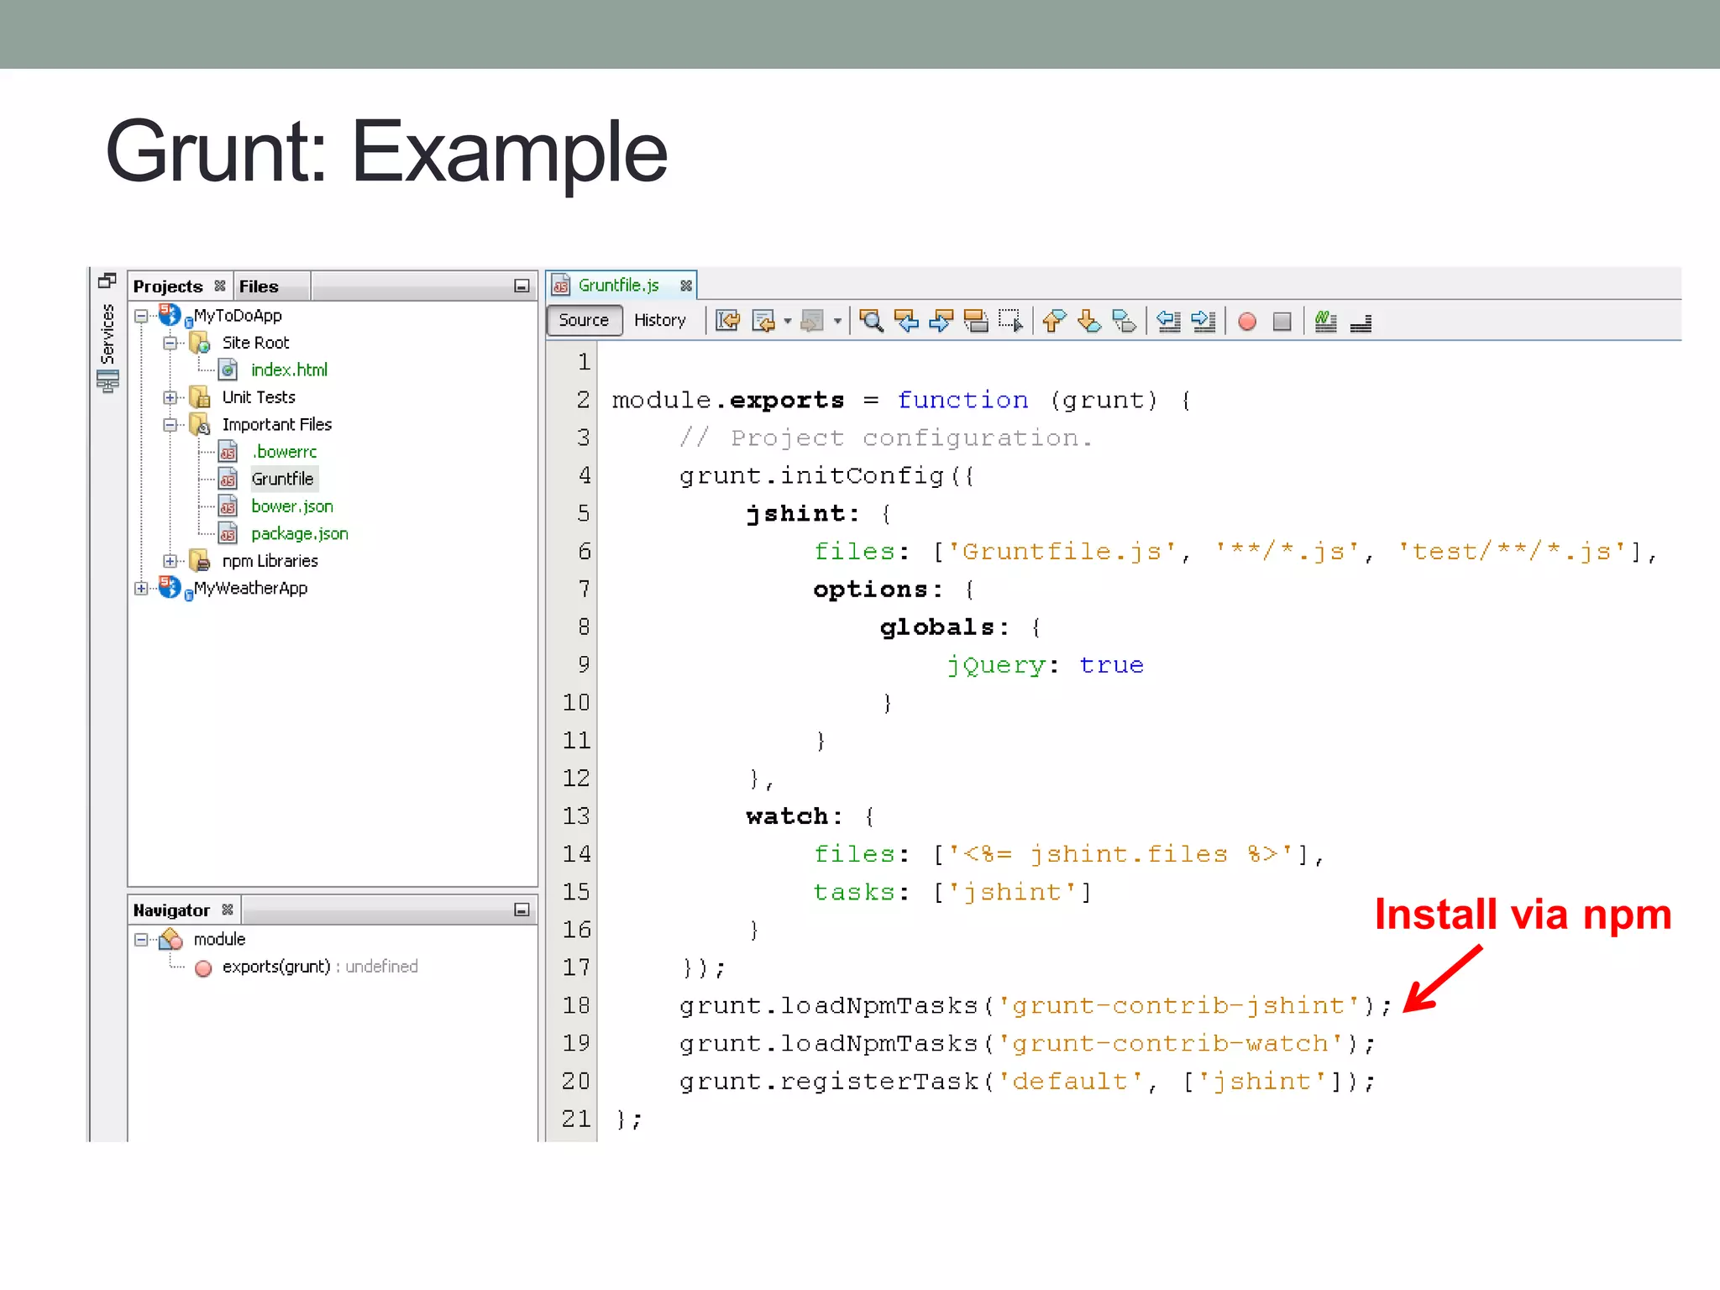This screenshot has height=1290, width=1720.
Task: Close the Projects tab
Action: (220, 286)
